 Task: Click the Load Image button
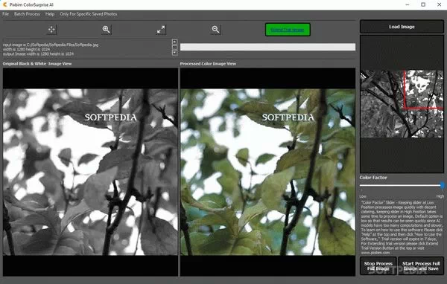coord(402,27)
